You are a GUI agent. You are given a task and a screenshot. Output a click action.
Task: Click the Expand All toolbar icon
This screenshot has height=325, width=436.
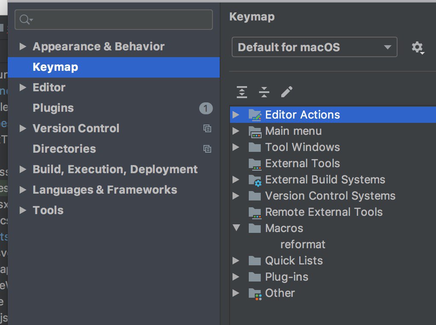point(242,92)
